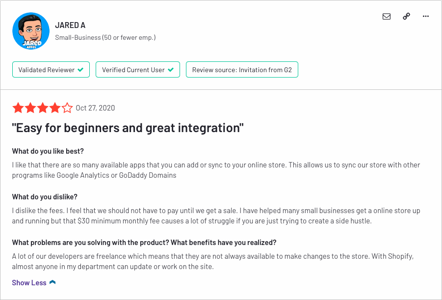Click the review title Easy for beginners
Viewport: 442px width, 300px height.
128,128
